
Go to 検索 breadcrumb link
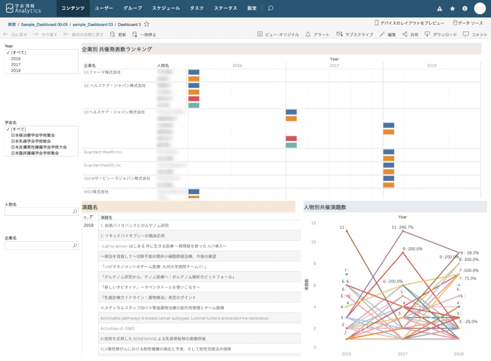12,24
